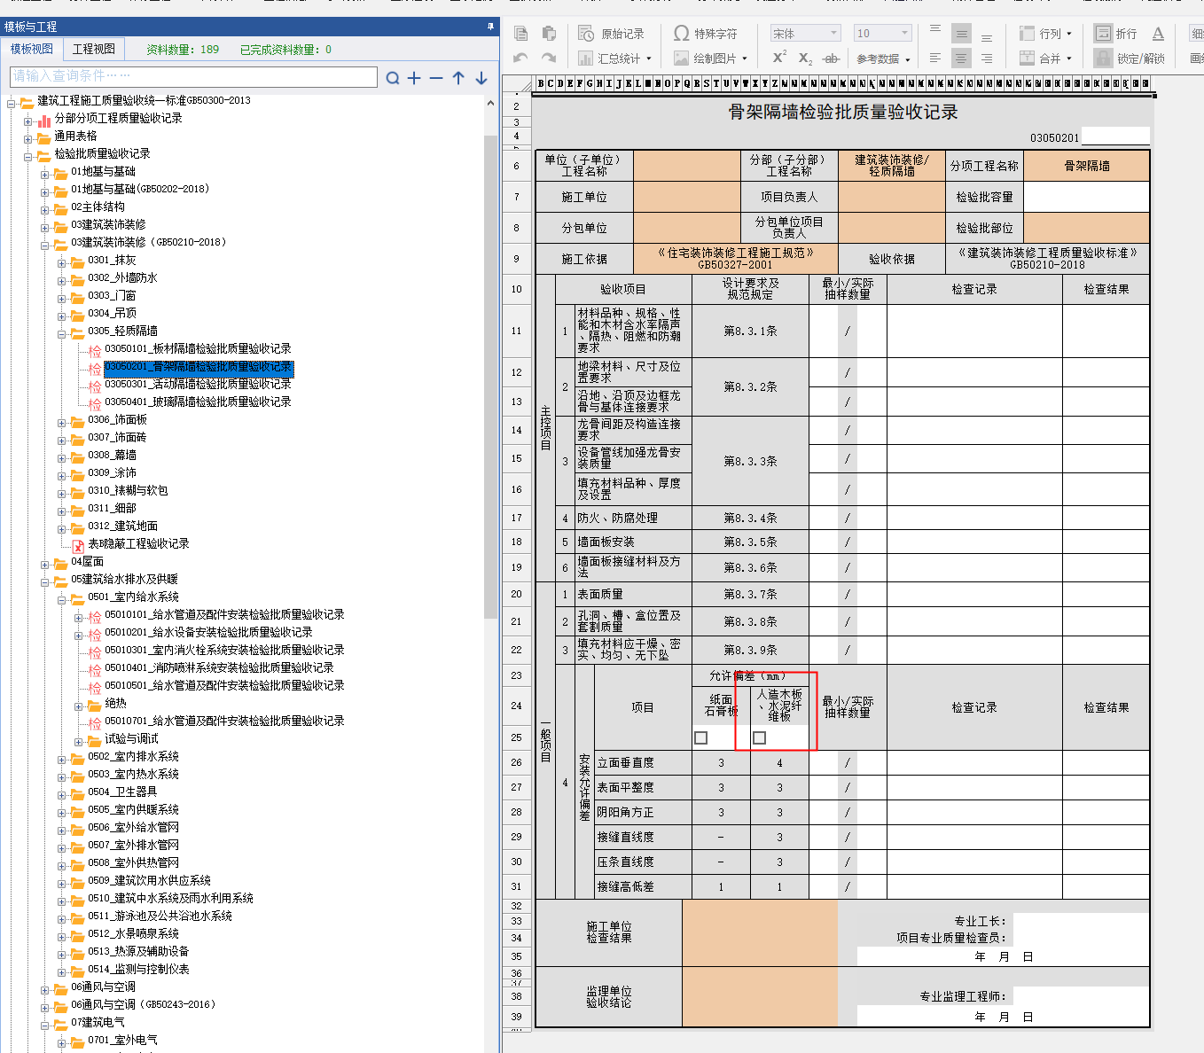Click the tree panel vertical scrollbar
1204x1053 pixels.
[491, 377]
